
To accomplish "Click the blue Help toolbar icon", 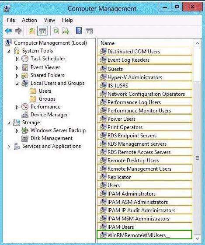I will (79, 31).
